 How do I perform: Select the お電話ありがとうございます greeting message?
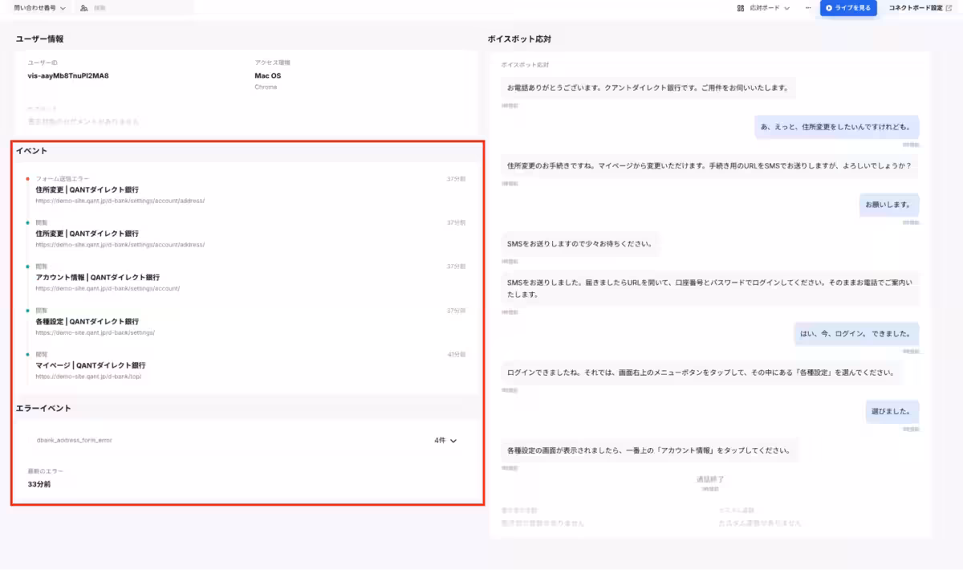click(648, 88)
